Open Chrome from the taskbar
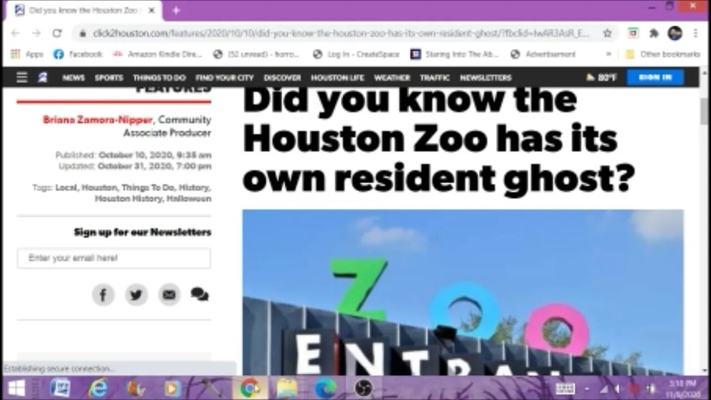The height and width of the screenshot is (400, 711). [250, 388]
